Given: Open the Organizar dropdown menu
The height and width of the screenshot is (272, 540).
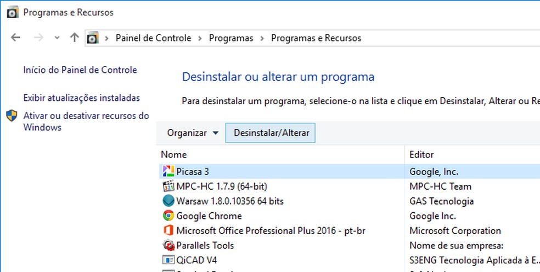Looking at the screenshot, I should [x=193, y=133].
